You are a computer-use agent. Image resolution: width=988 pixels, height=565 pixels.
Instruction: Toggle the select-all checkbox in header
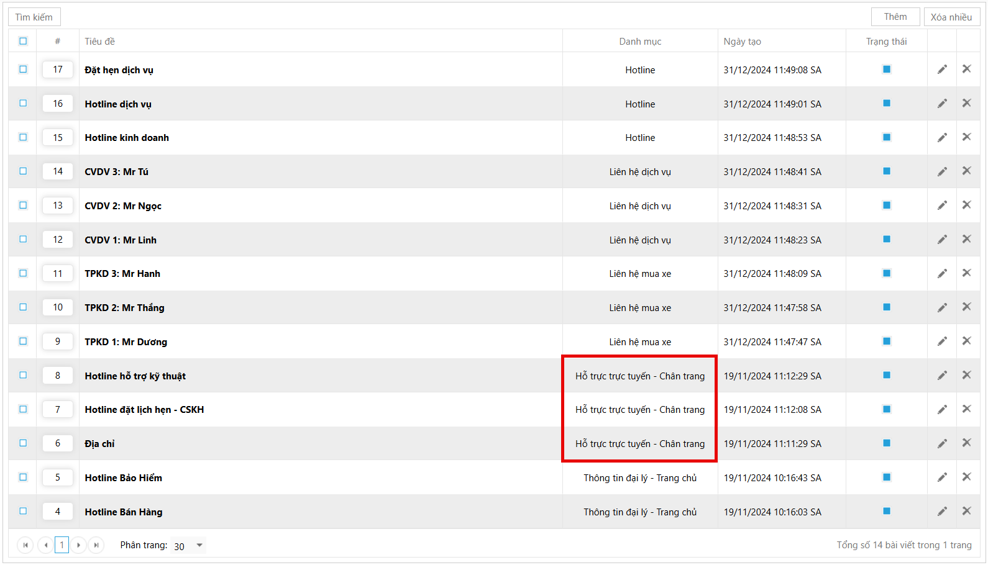click(x=23, y=41)
